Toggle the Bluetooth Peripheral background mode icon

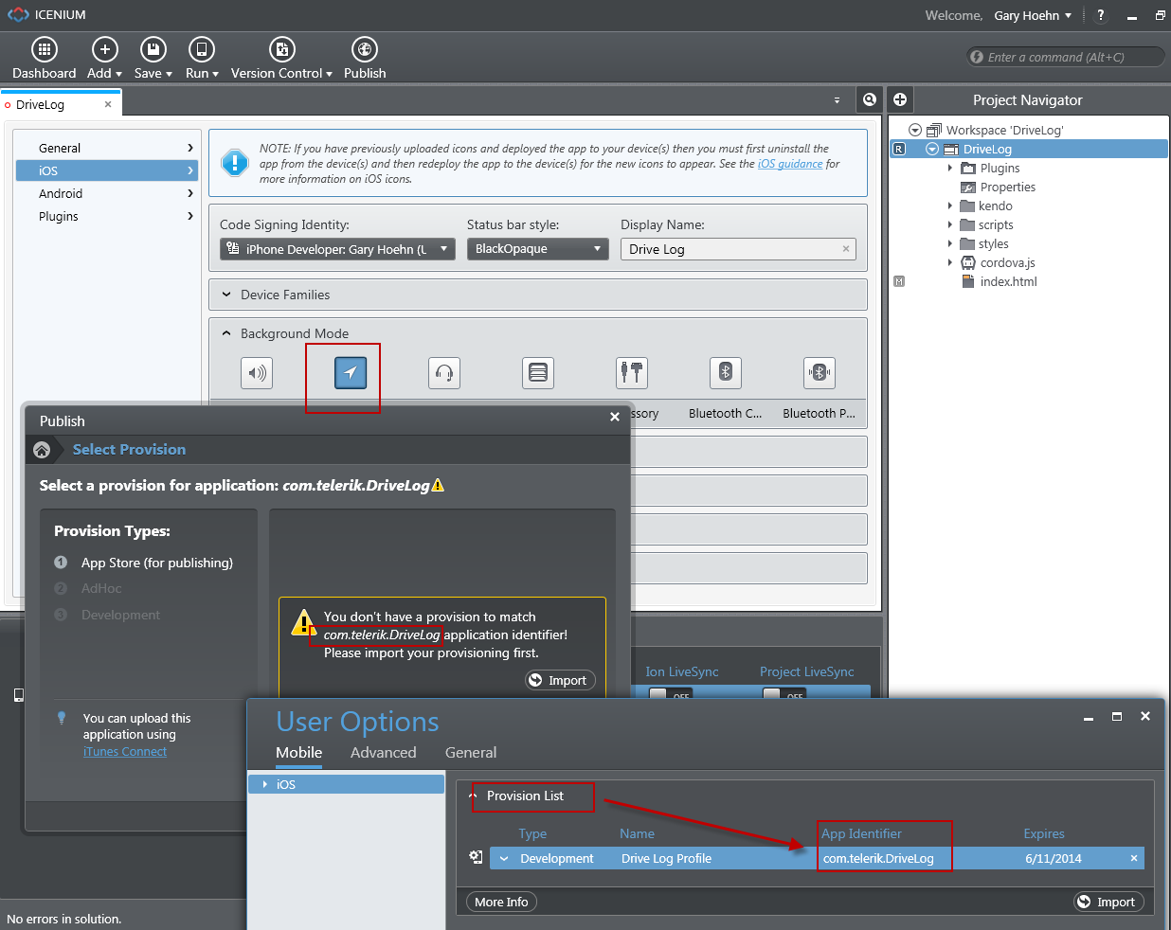tap(820, 373)
